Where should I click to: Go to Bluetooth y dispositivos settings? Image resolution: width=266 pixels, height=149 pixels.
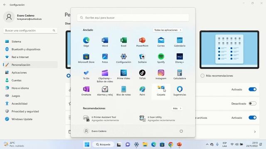[30, 49]
